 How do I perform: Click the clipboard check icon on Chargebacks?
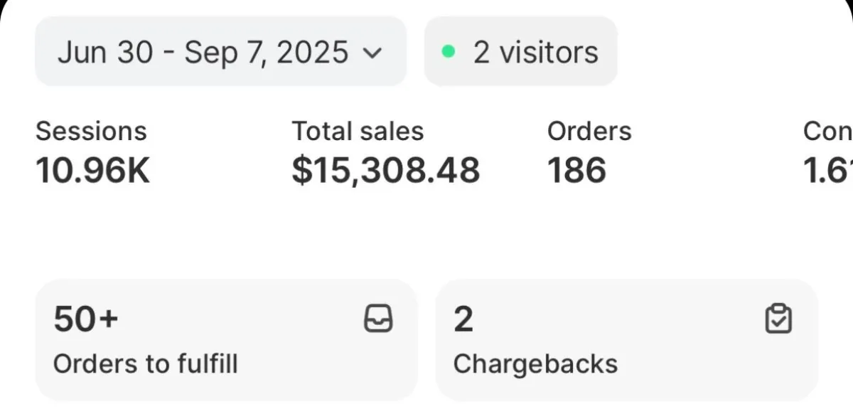[x=778, y=319]
